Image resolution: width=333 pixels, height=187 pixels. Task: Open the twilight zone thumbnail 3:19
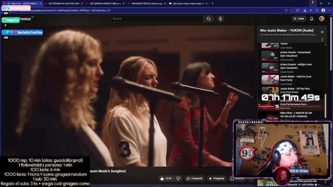pos(270,68)
